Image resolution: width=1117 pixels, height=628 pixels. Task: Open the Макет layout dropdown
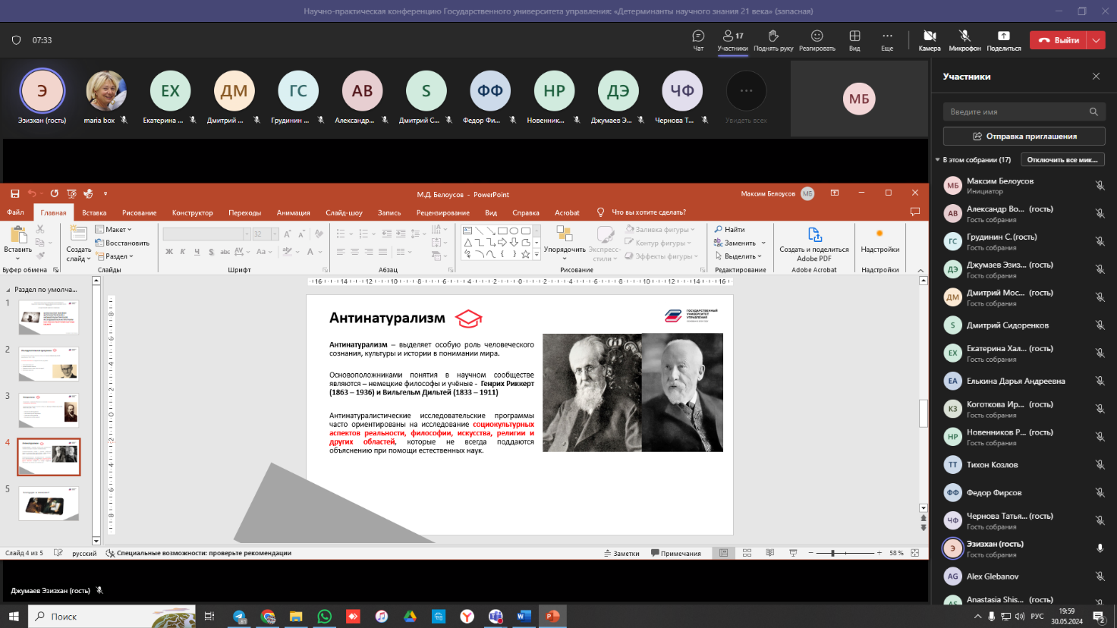pos(114,229)
